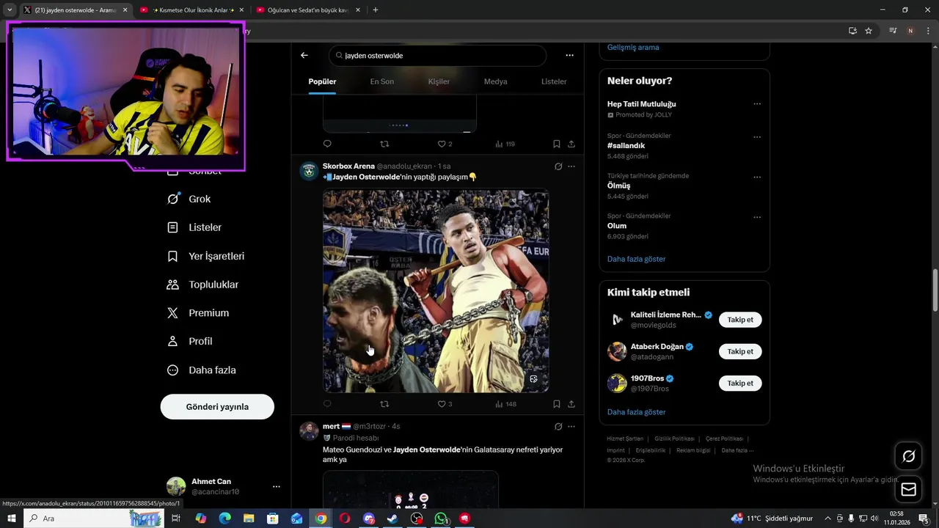
Task: Like the post with 2 likes
Action: click(x=445, y=144)
